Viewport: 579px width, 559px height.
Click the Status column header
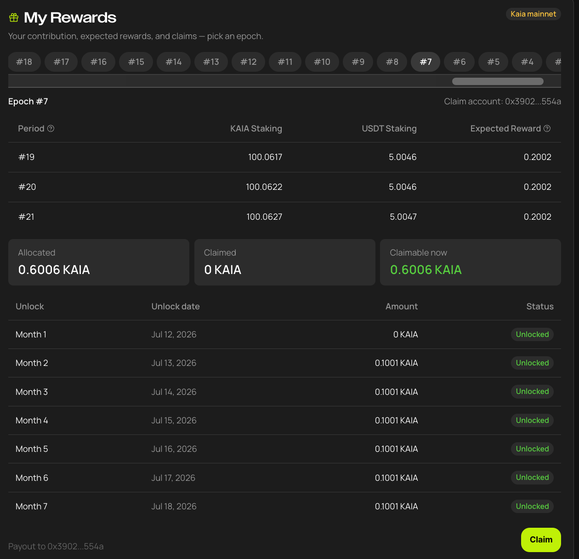(540, 307)
